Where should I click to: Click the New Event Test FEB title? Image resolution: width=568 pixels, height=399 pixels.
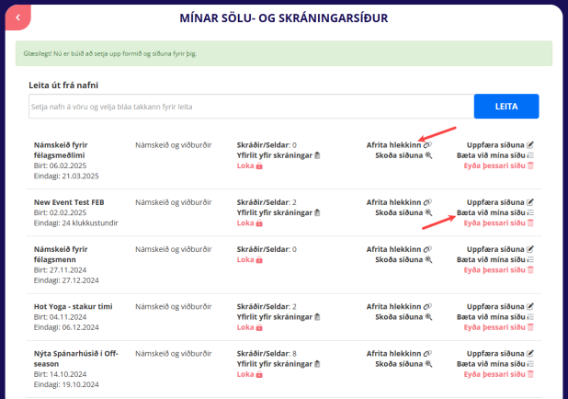pos(69,201)
